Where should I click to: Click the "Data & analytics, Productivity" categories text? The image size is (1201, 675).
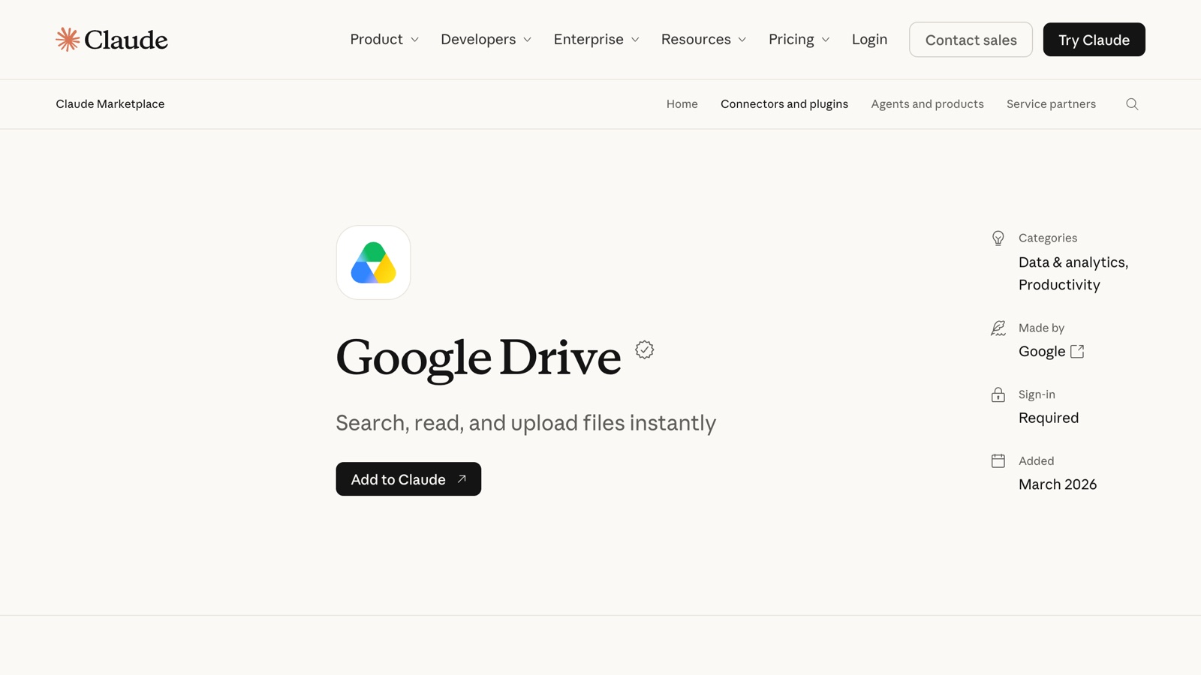1073,273
